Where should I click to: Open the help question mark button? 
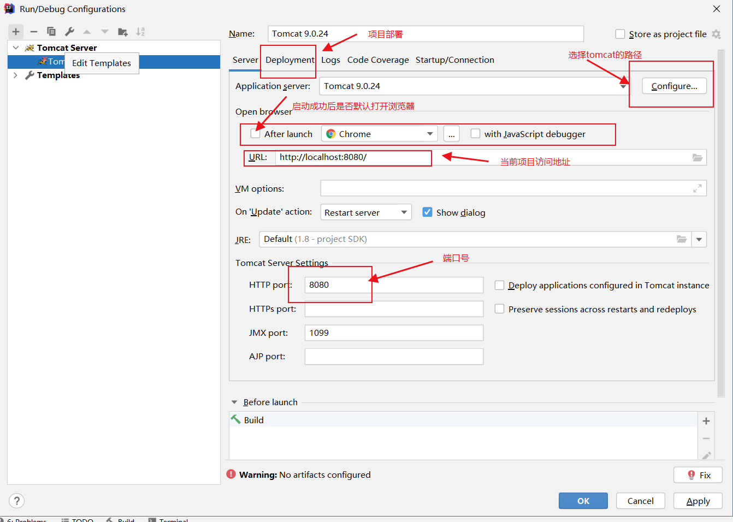[17, 501]
